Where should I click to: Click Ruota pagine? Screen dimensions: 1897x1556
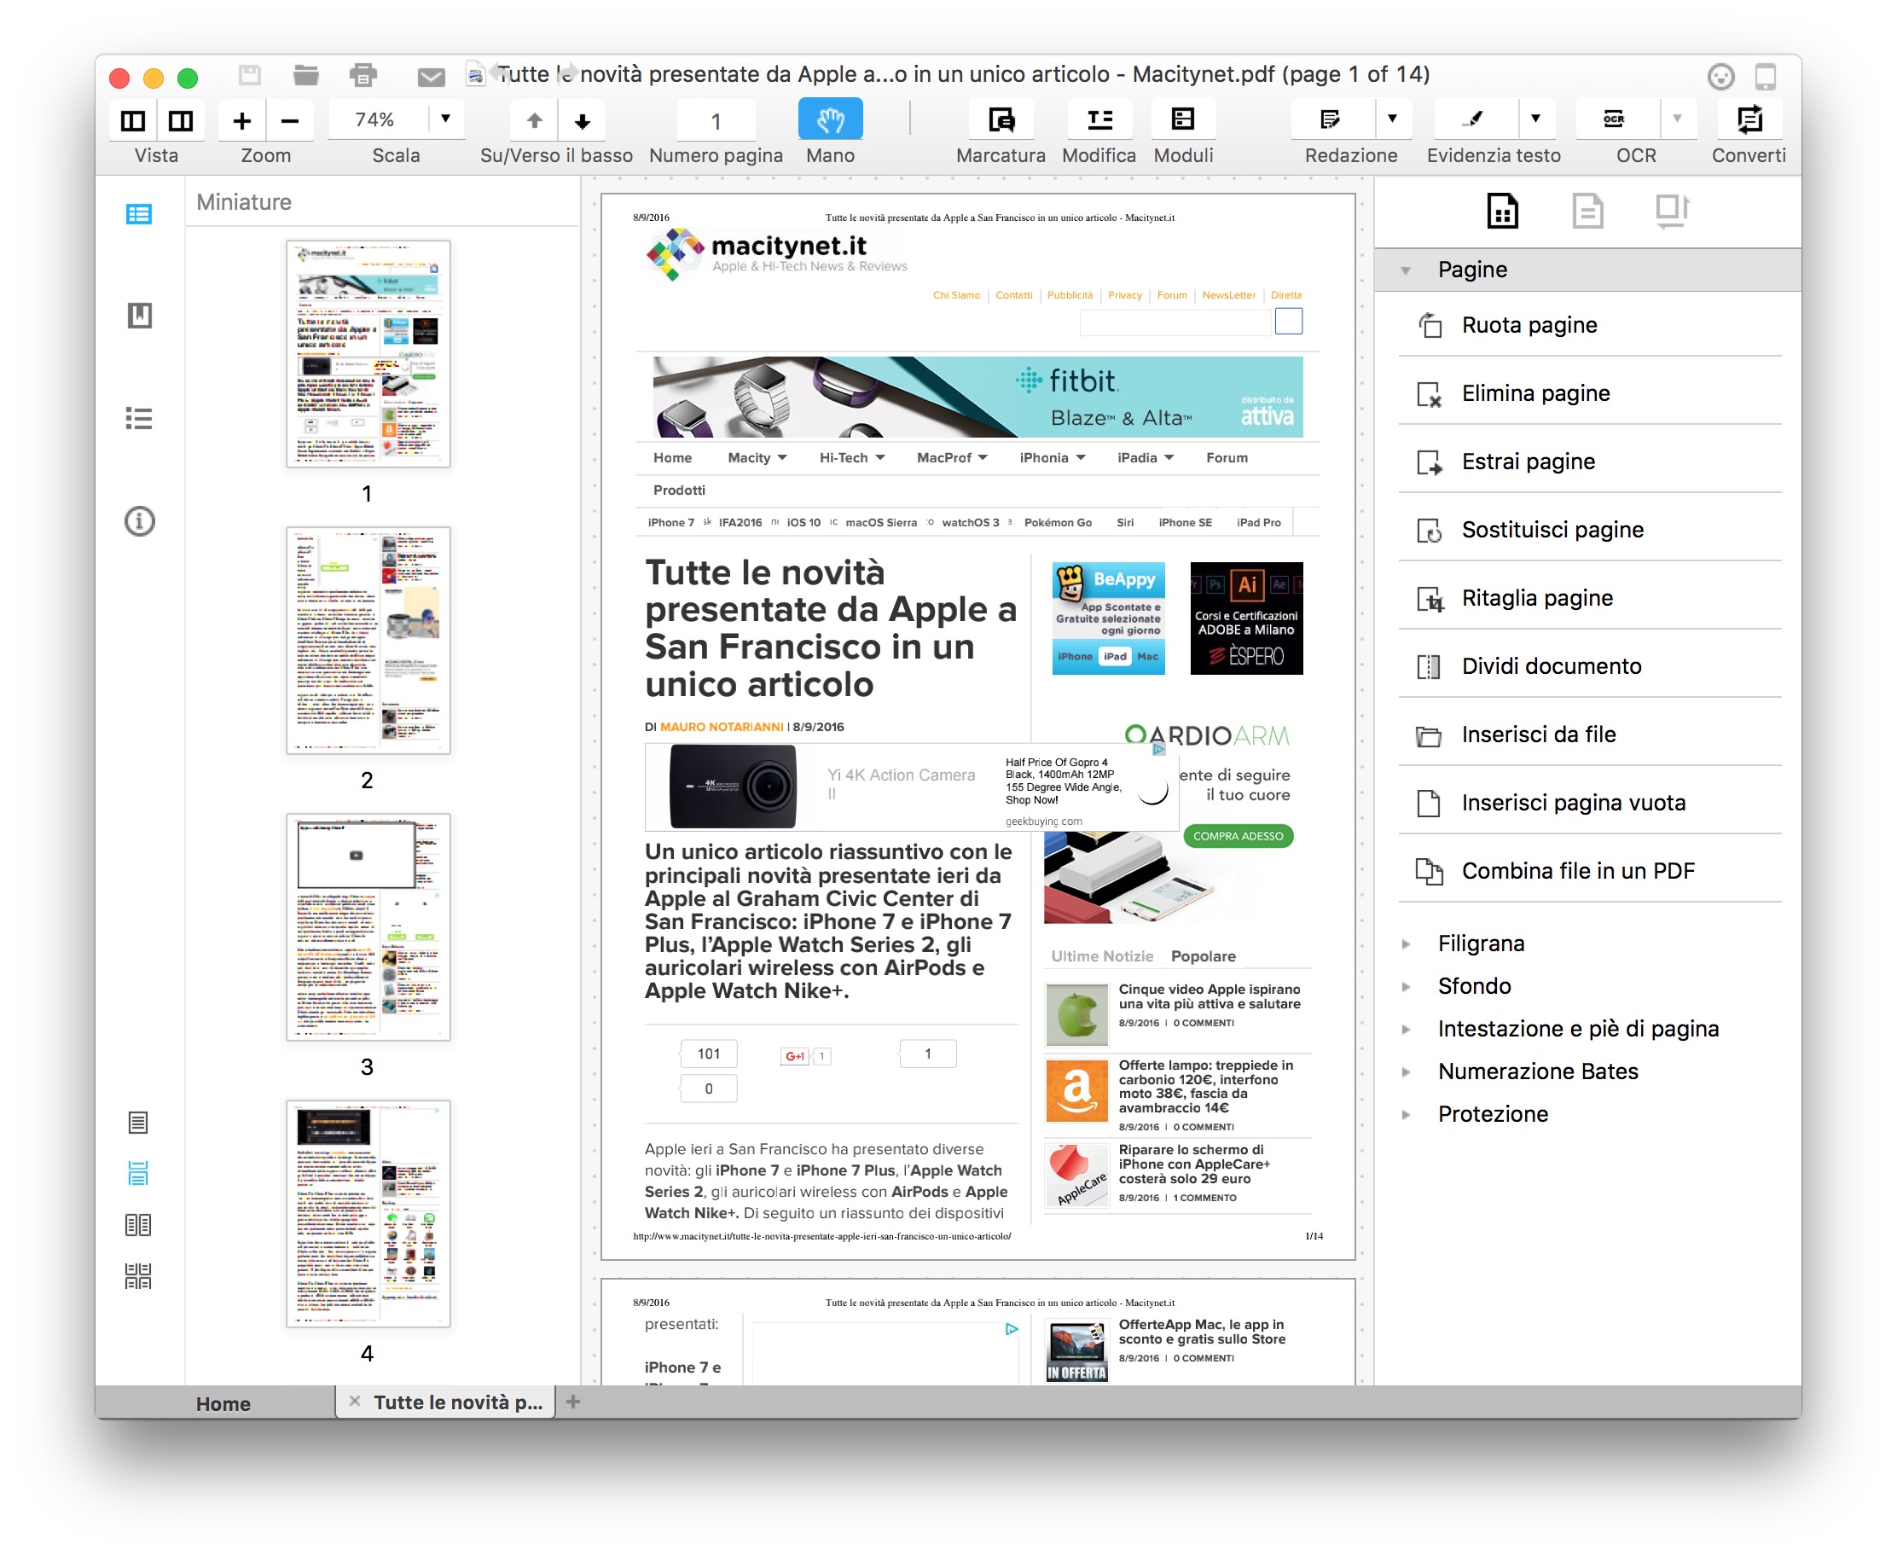1529,324
